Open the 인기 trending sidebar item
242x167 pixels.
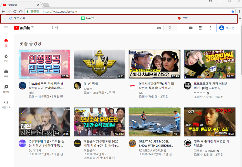pos(6,58)
